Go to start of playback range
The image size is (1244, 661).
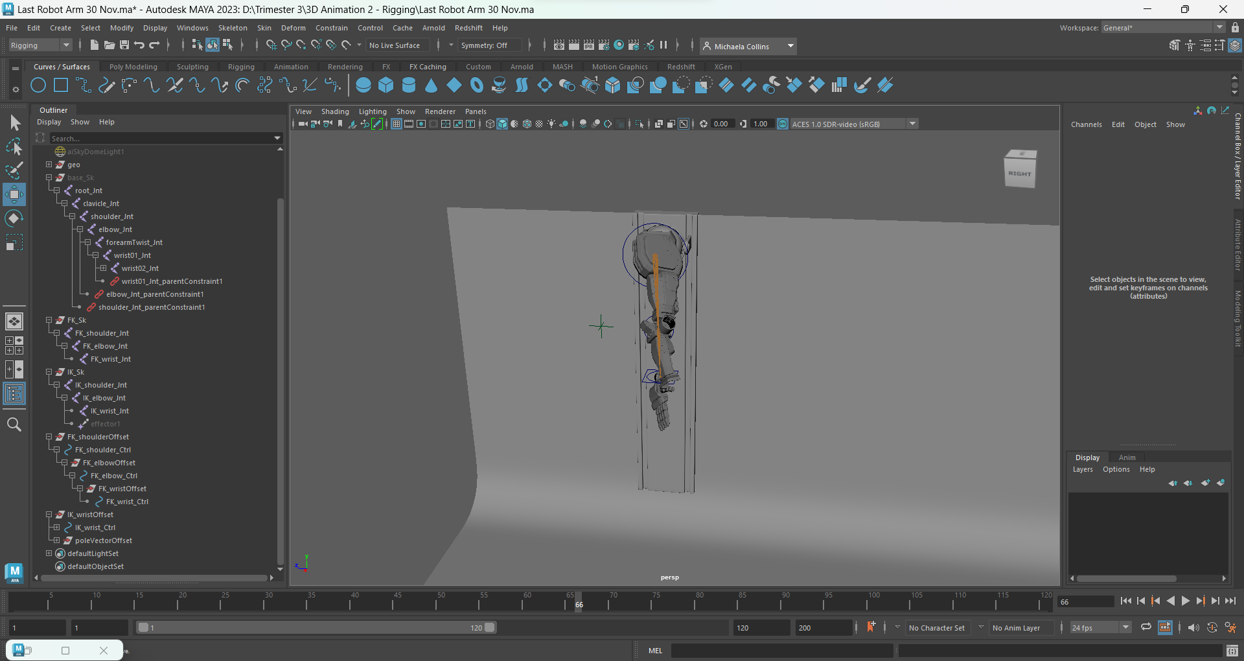[1126, 601]
